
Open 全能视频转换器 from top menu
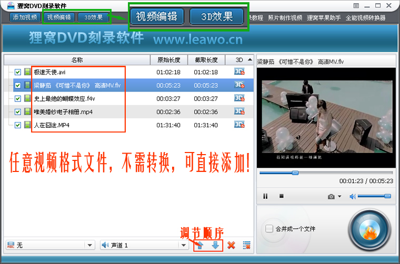click(x=365, y=17)
